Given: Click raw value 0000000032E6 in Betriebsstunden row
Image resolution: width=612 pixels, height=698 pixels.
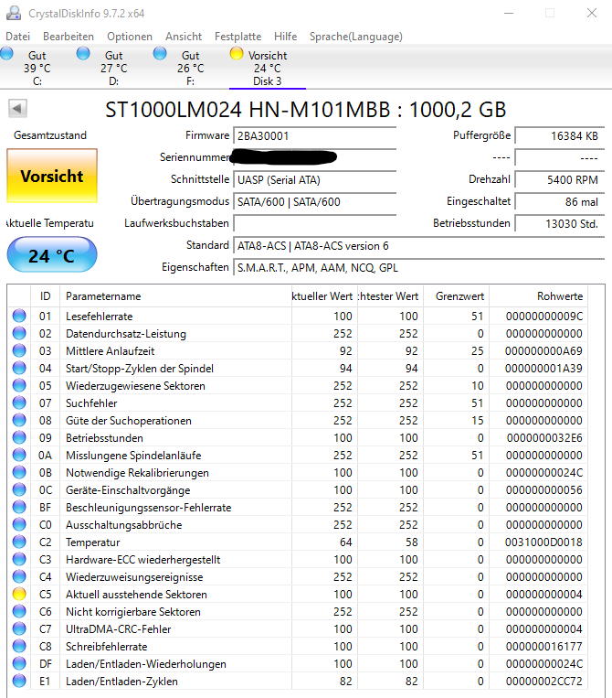Looking at the screenshot, I should coord(544,438).
